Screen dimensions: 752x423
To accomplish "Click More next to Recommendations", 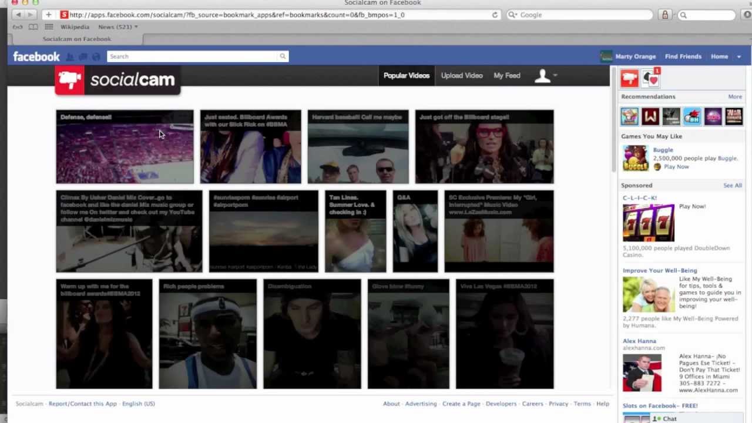I will point(735,96).
